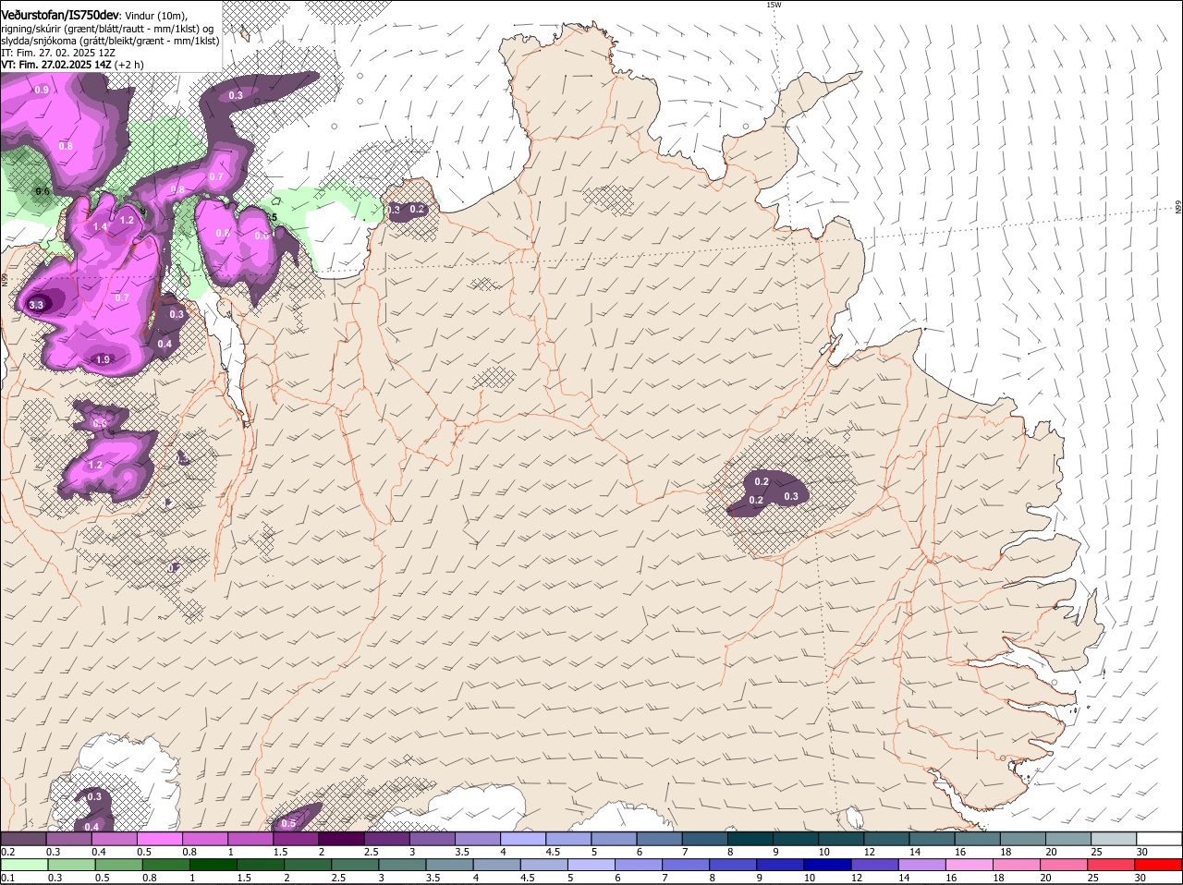Click the white 30+ swatch on upper scale
Screen dimensions: 1183x885
tap(1160, 838)
